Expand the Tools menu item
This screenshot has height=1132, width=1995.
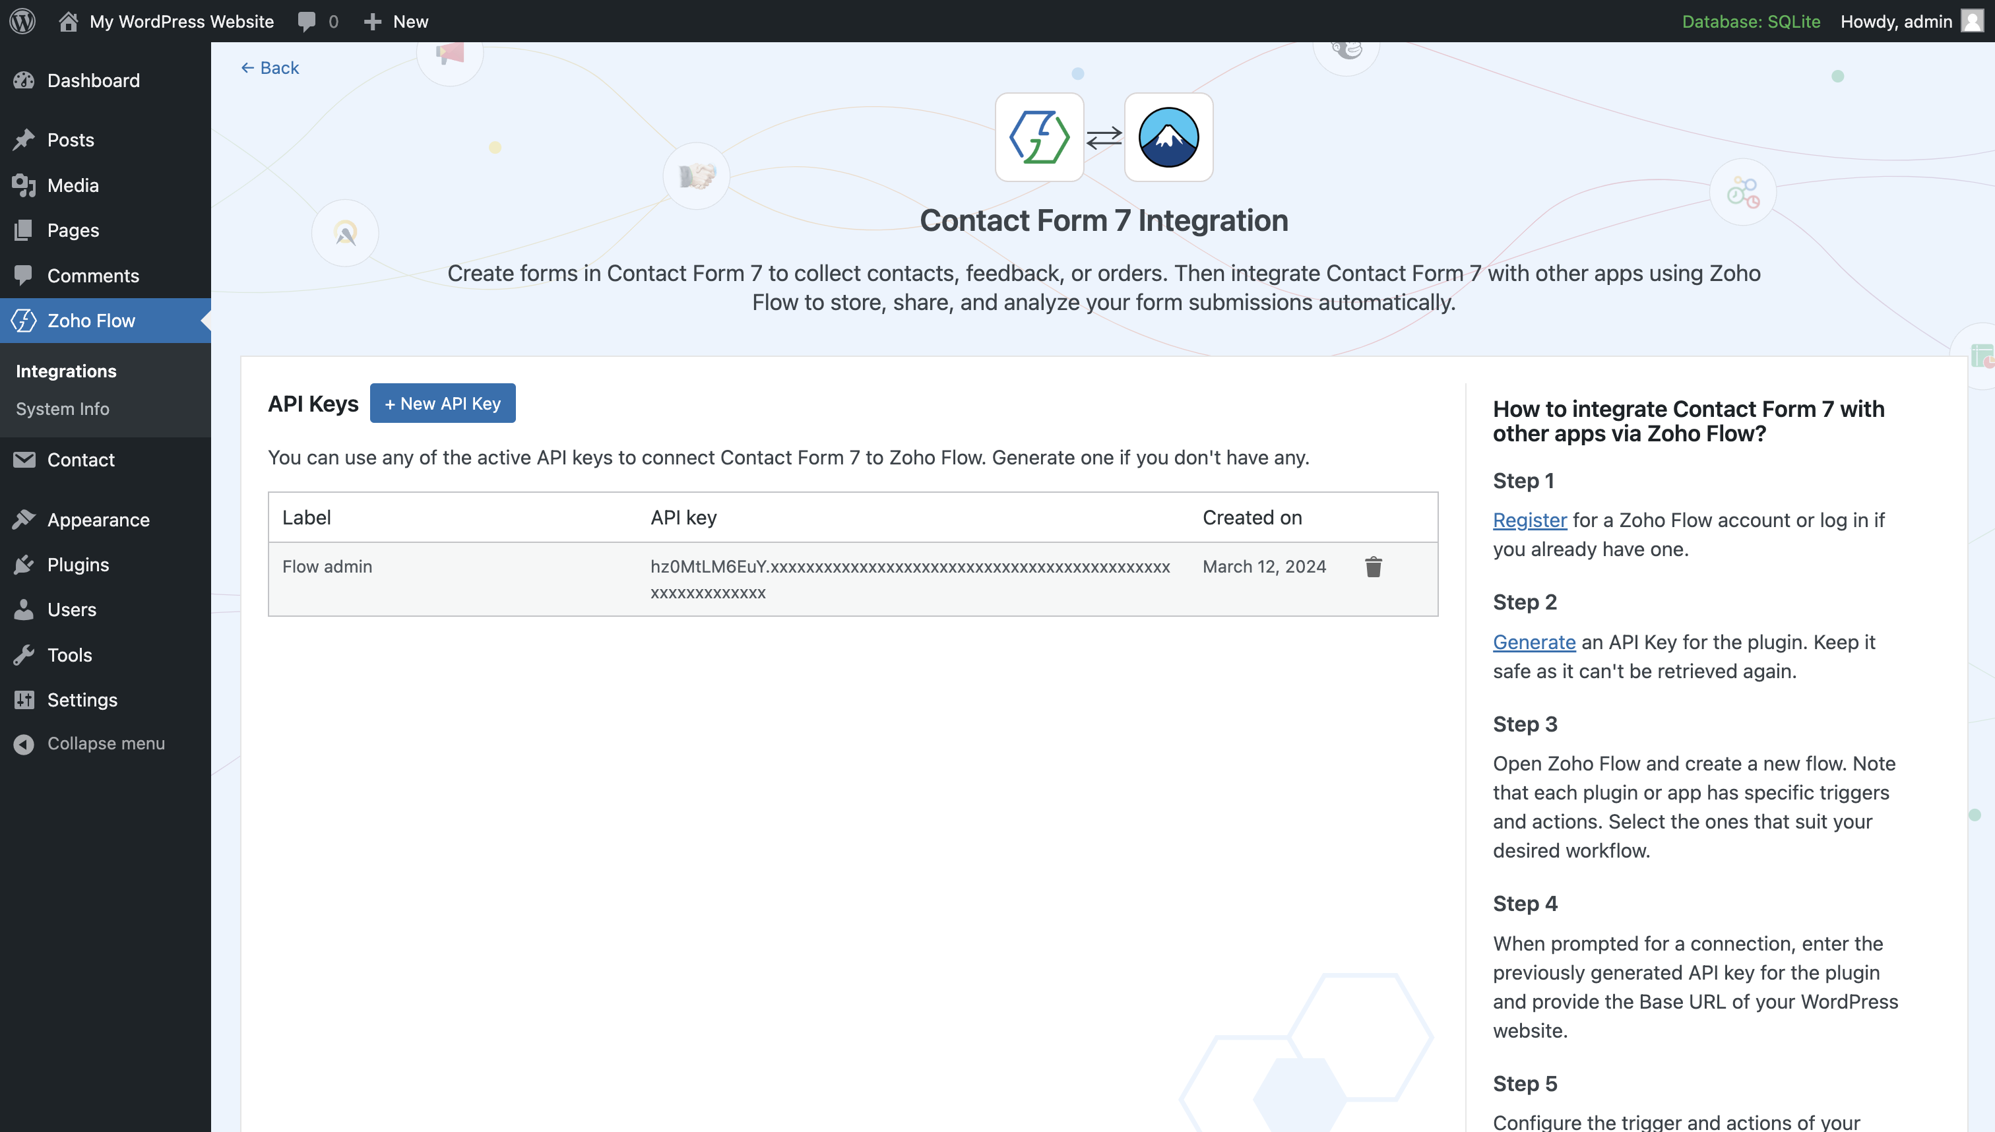click(70, 654)
